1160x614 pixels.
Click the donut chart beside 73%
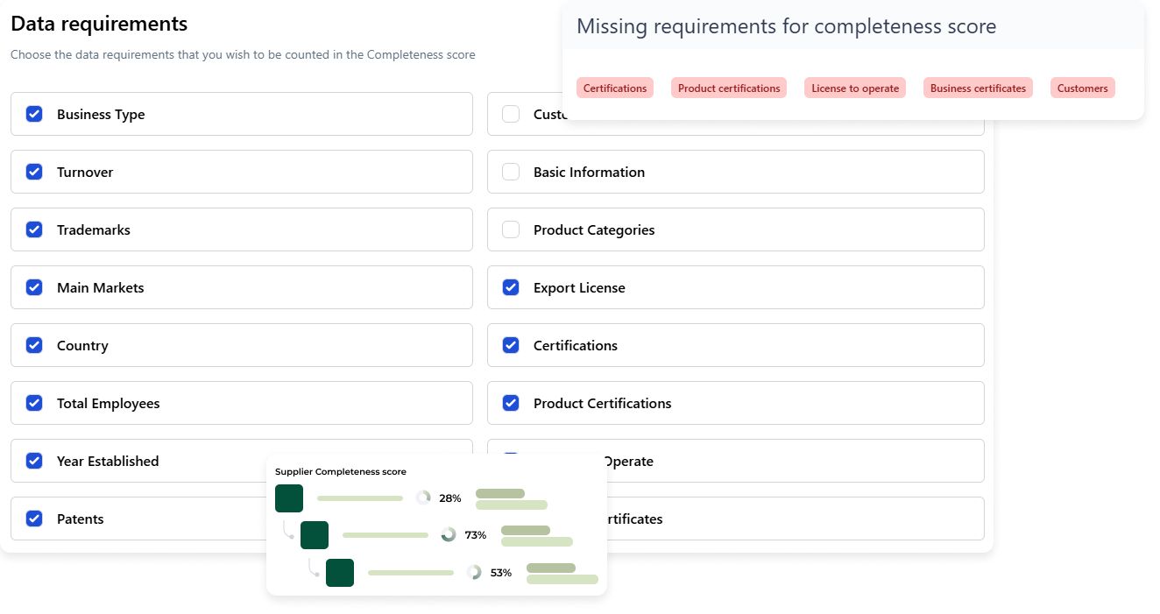tap(449, 534)
